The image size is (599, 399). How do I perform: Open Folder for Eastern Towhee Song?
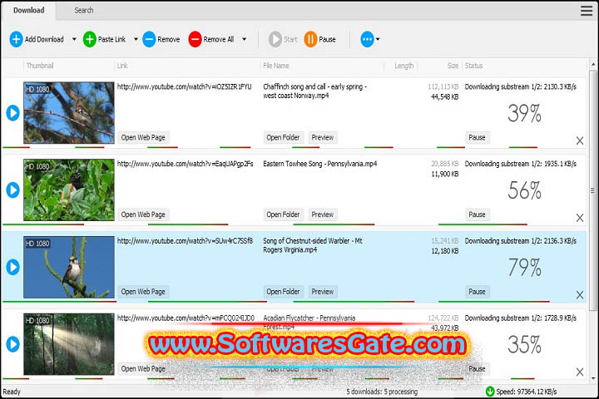(x=283, y=214)
